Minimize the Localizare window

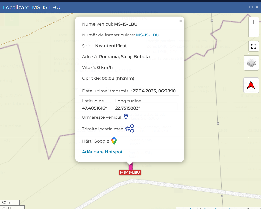(x=245, y=7)
